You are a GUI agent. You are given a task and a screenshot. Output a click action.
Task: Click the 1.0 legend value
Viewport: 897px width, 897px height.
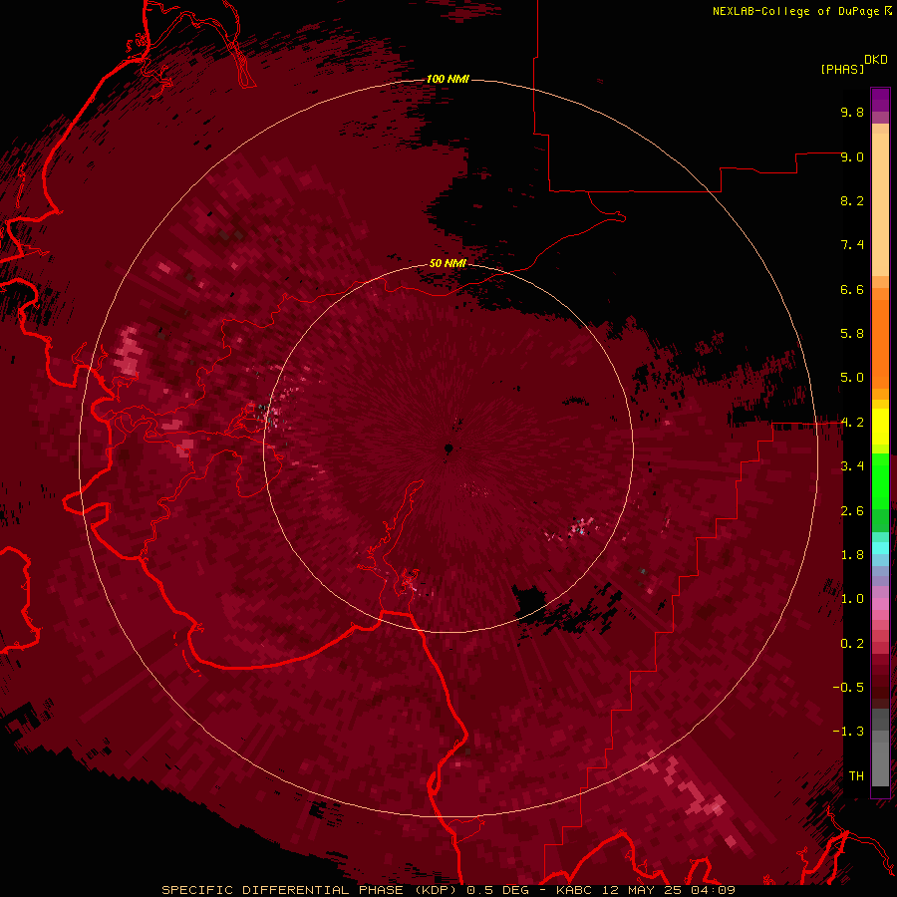(x=852, y=599)
